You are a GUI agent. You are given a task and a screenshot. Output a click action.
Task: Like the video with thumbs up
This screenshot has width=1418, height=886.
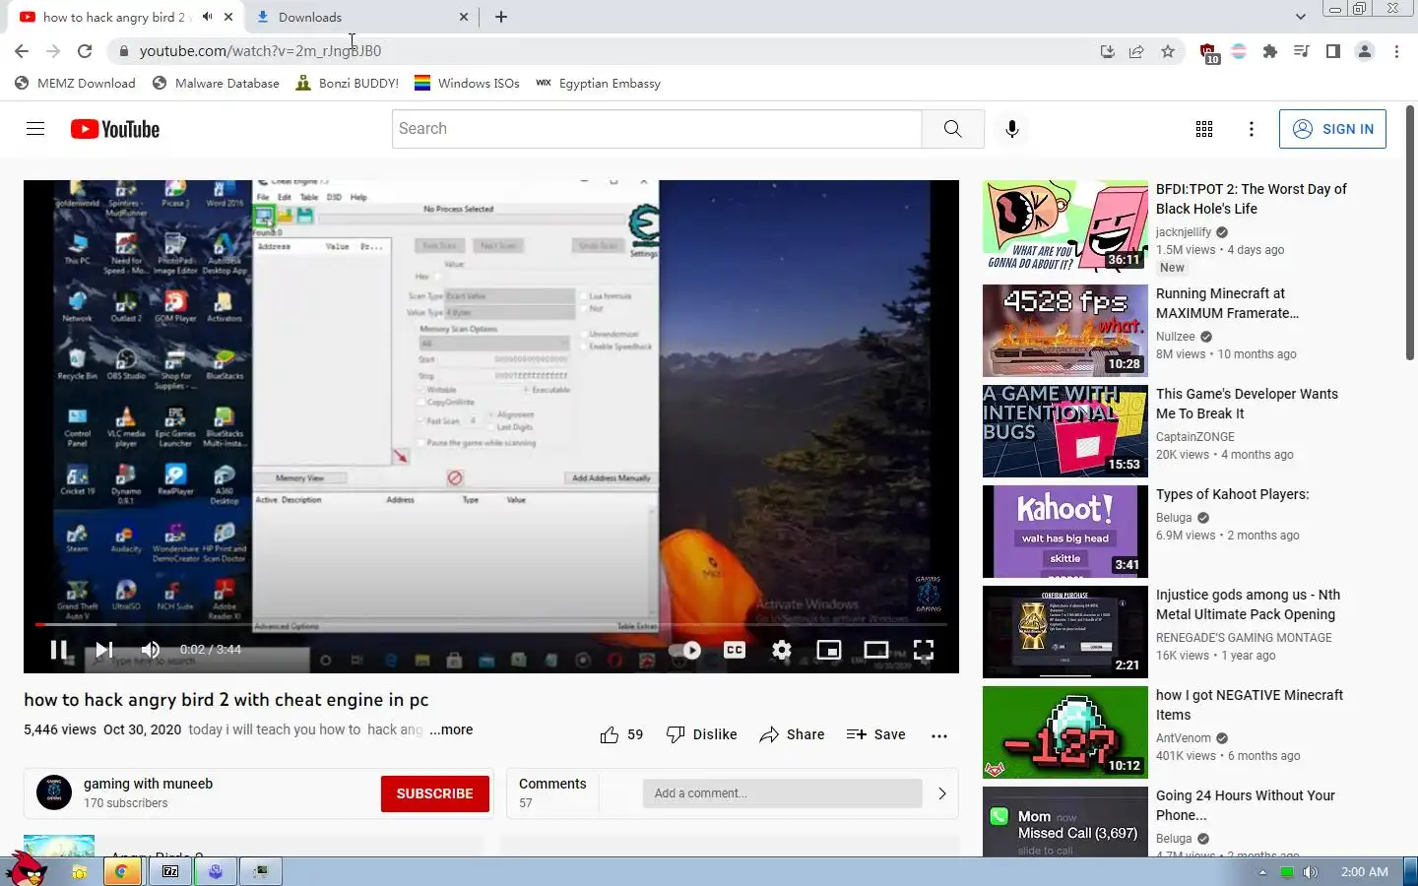(621, 734)
